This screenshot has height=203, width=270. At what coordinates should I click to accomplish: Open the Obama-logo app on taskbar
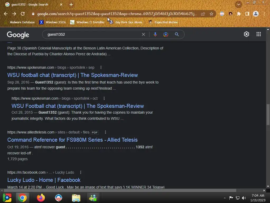click(58, 198)
